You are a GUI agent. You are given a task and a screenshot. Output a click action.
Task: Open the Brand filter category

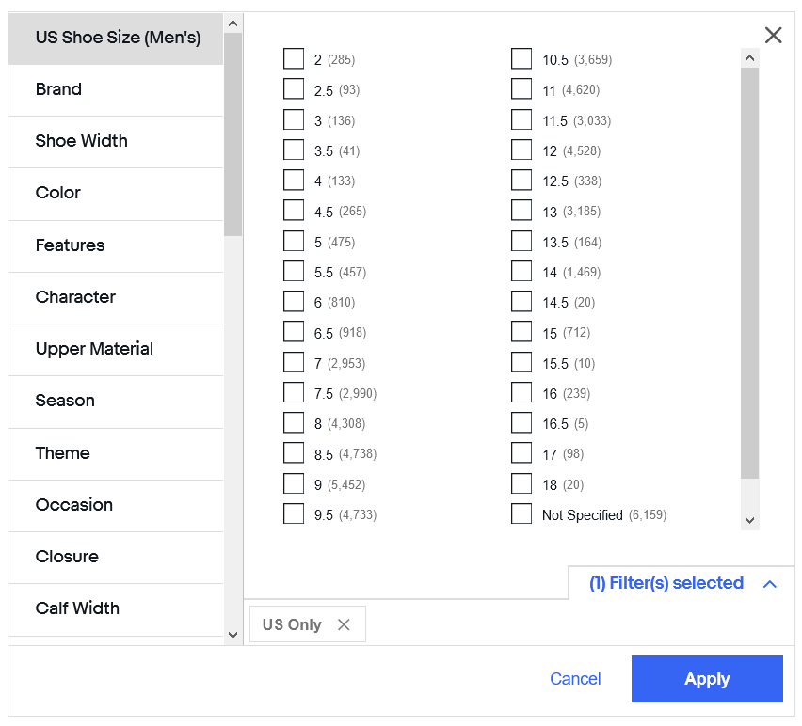point(58,89)
